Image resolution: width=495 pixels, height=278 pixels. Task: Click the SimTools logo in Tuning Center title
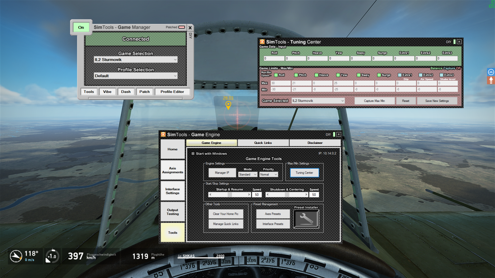(x=262, y=42)
